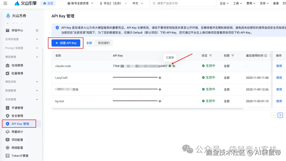Image resolution: width=286 pixels, height=161 pixels.
Task: Click the 用量统计 gauge icon
Action: coord(7,132)
